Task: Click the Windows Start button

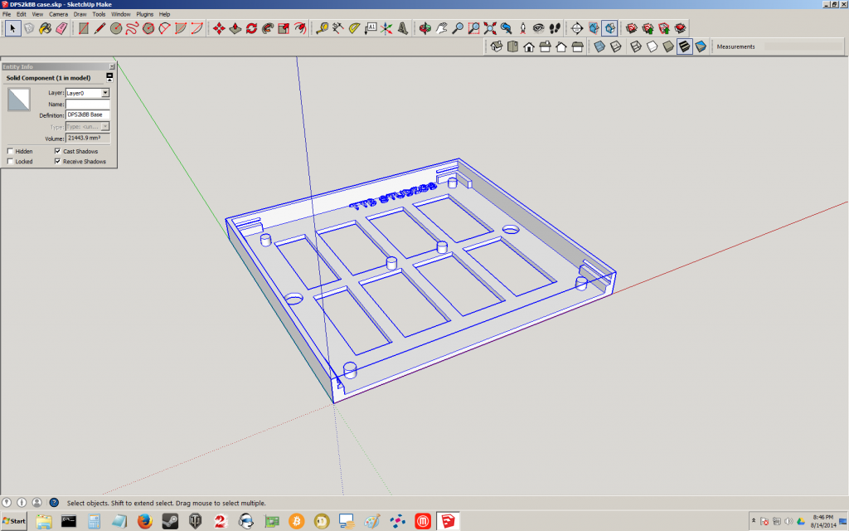Action: (x=14, y=521)
